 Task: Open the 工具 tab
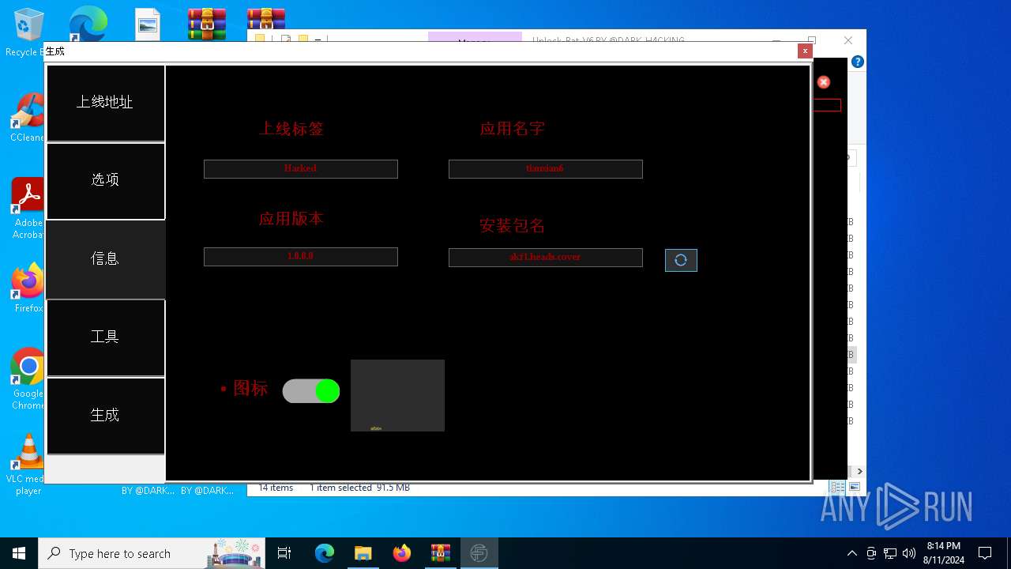coord(106,337)
